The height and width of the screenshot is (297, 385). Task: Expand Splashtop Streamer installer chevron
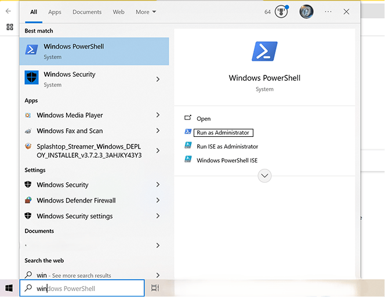coord(158,151)
